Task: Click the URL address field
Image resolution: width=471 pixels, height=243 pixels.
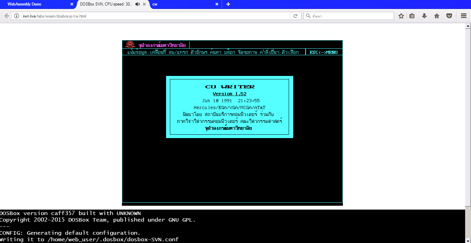Action: coord(155,16)
